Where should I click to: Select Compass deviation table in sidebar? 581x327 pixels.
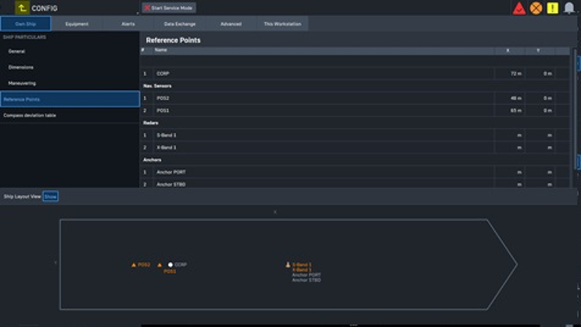pos(70,115)
